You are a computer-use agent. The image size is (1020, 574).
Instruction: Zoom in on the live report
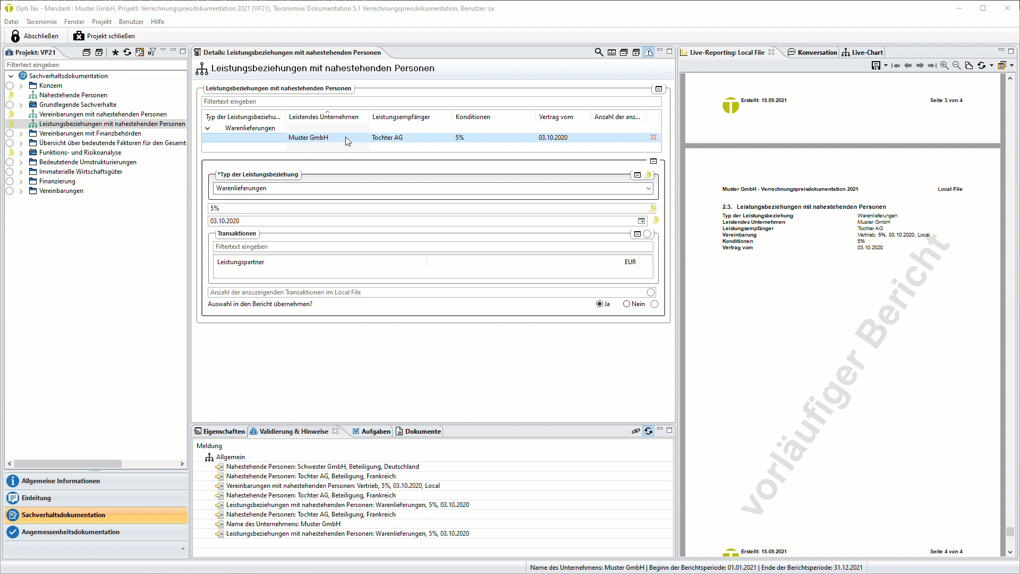(944, 65)
